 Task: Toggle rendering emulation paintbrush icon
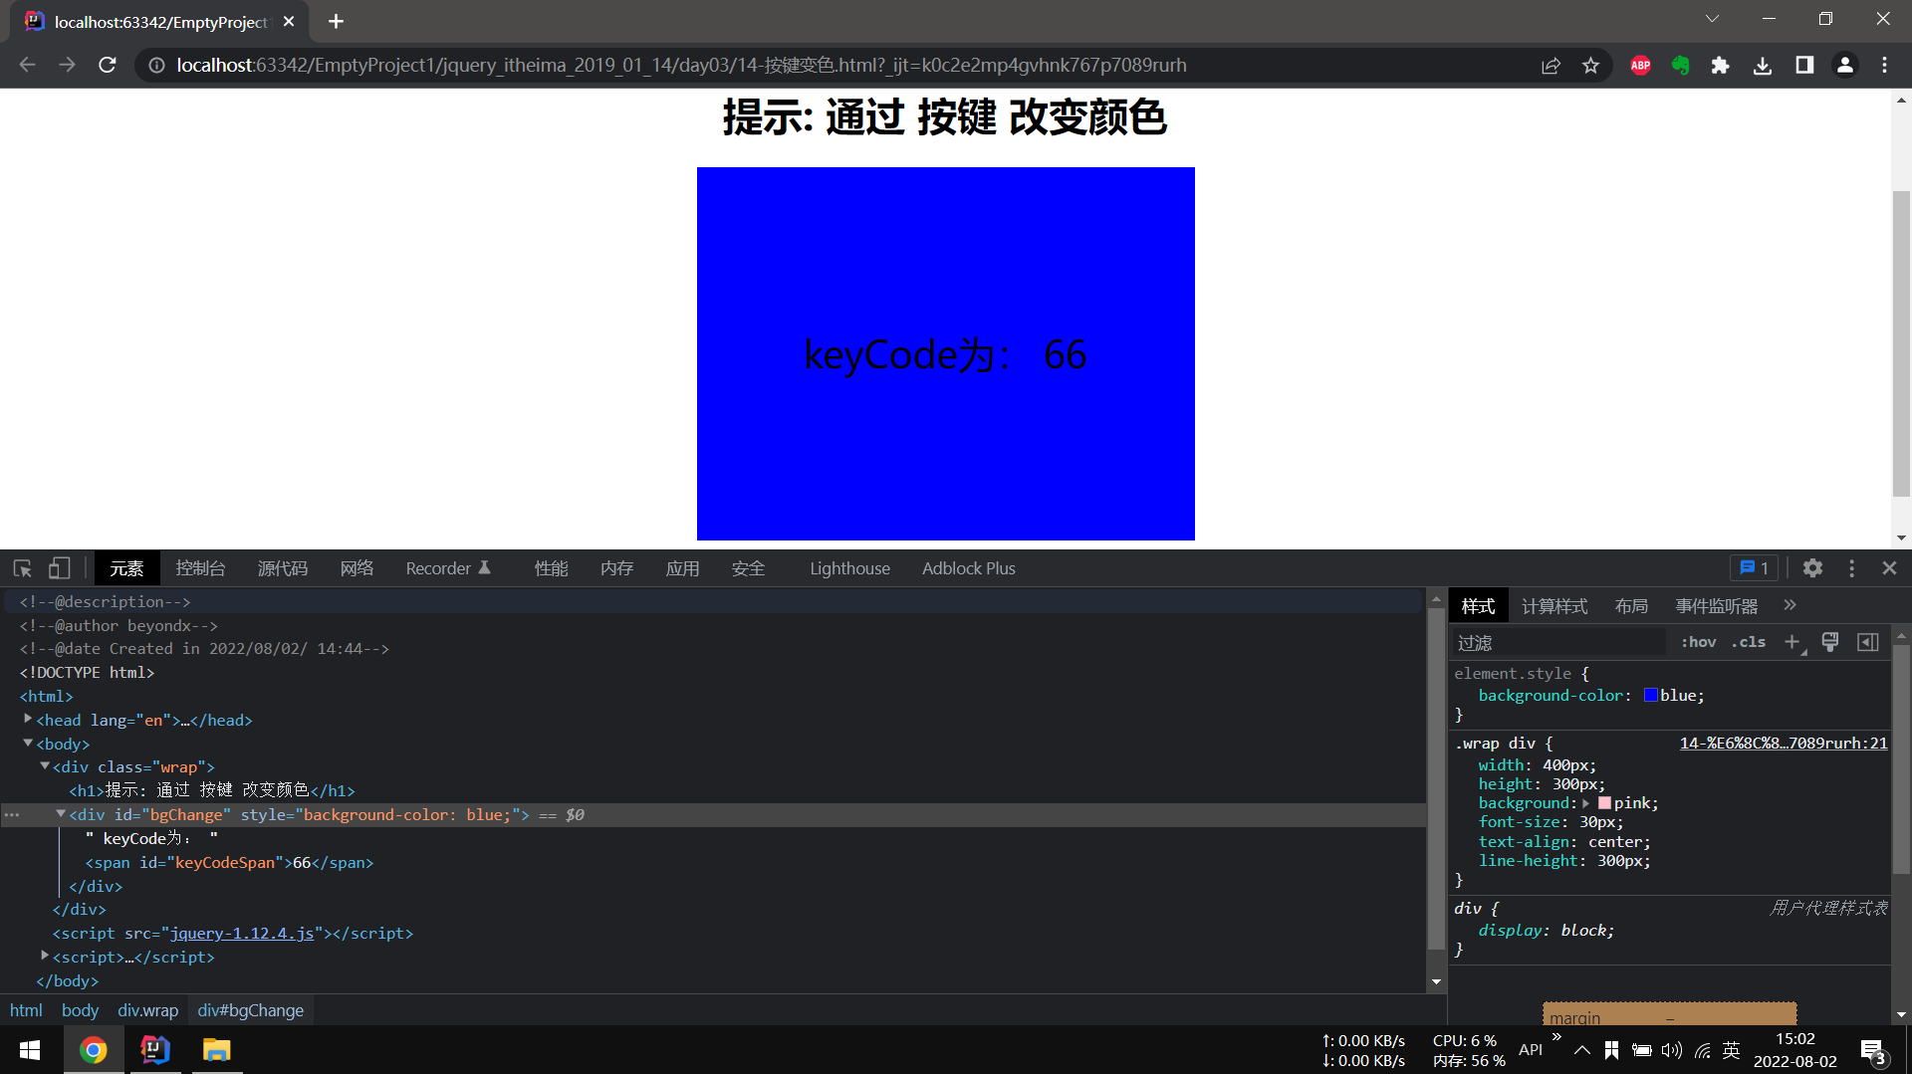pos(1830,642)
